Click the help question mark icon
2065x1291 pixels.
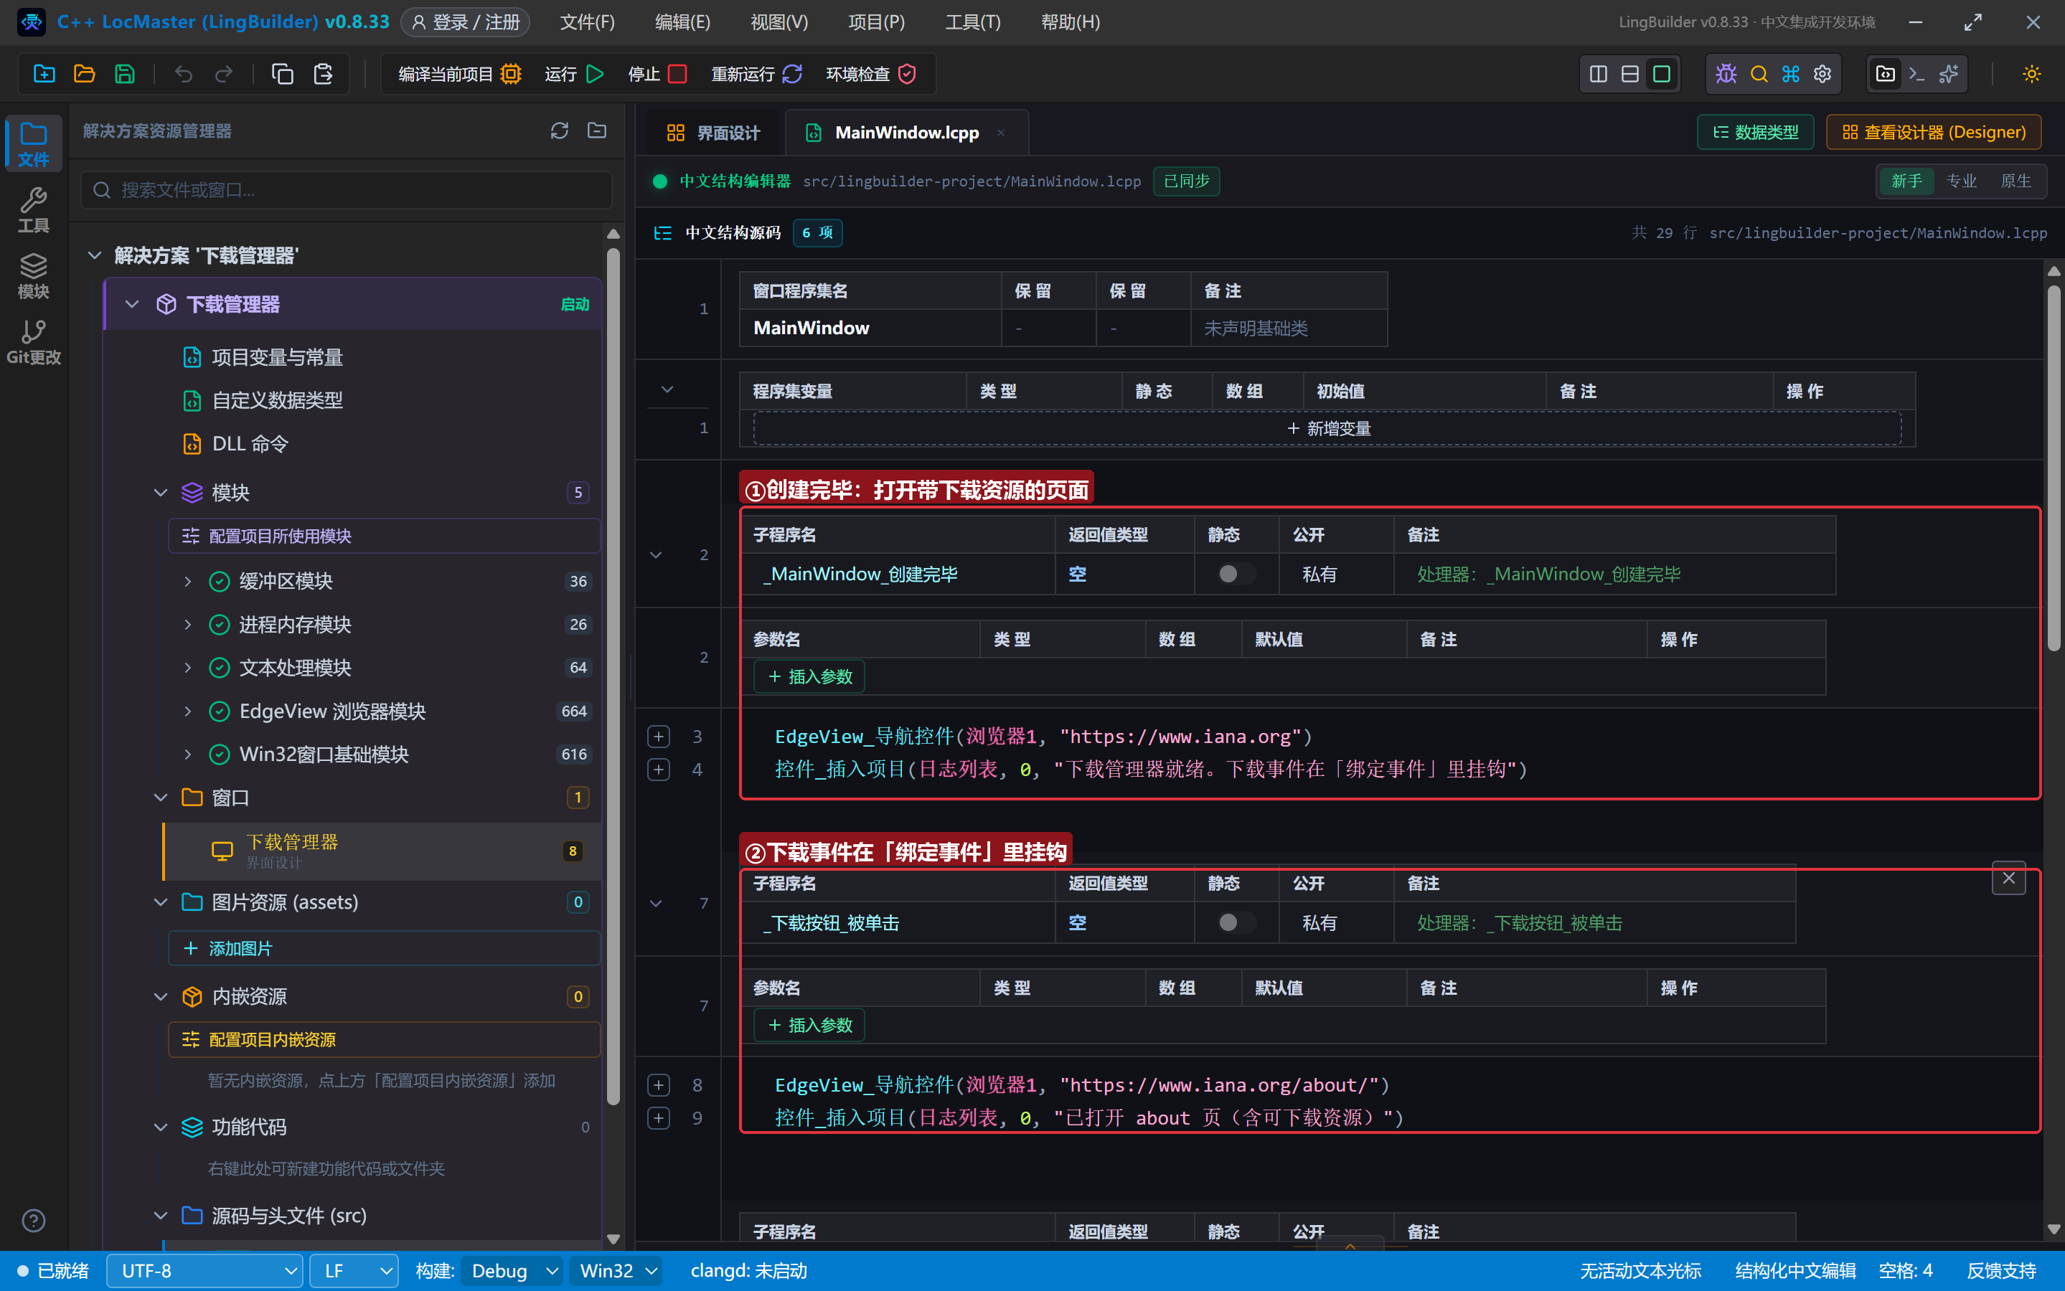[x=33, y=1220]
